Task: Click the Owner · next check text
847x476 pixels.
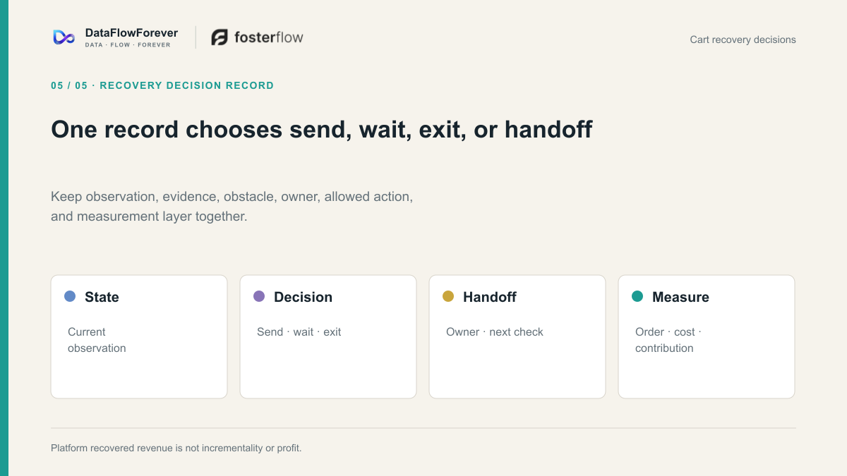Action: pyautogui.click(x=495, y=332)
